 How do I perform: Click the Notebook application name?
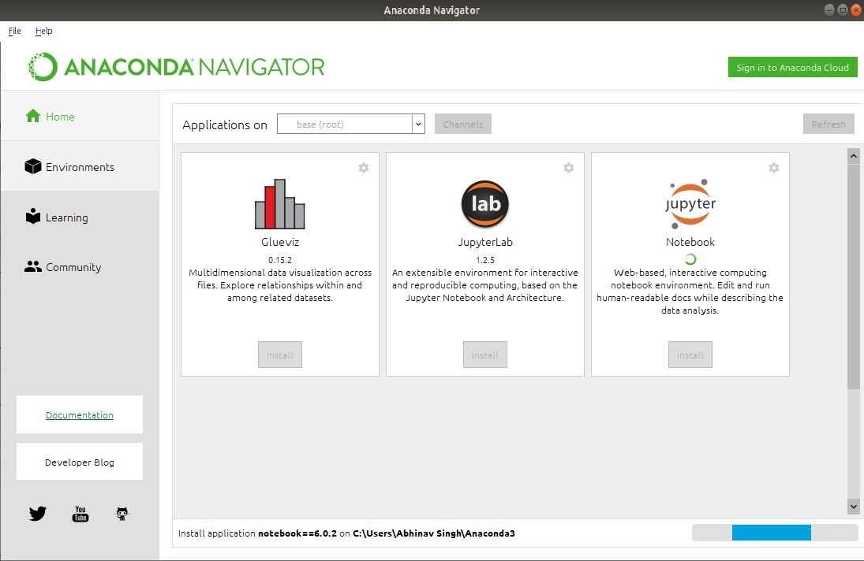[x=690, y=242]
